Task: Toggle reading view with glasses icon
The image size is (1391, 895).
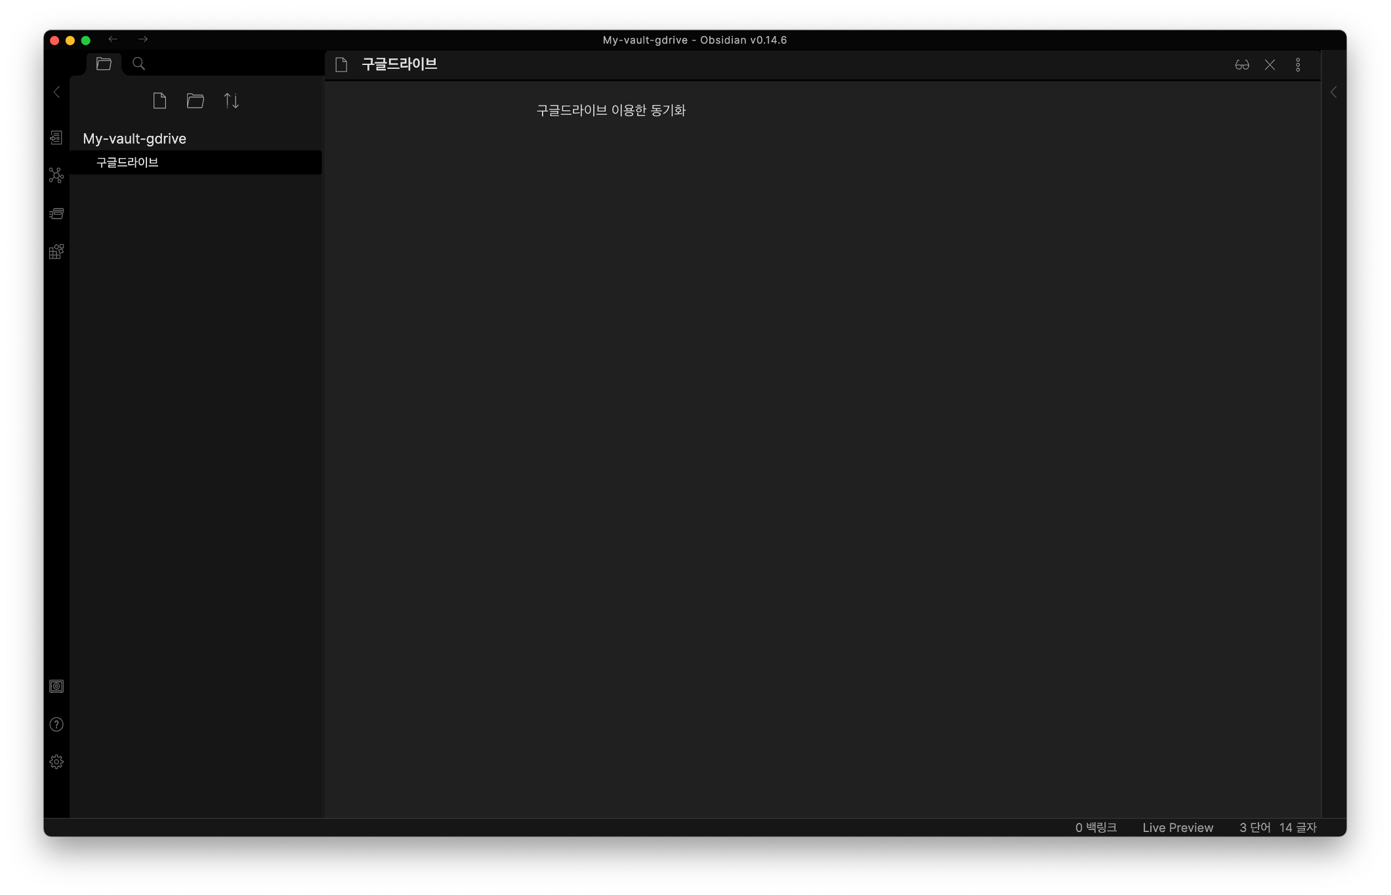Action: (x=1241, y=64)
